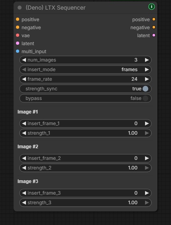171x225 pixels.
Task: Increase num_images with the right arrow
Action: (147, 60)
